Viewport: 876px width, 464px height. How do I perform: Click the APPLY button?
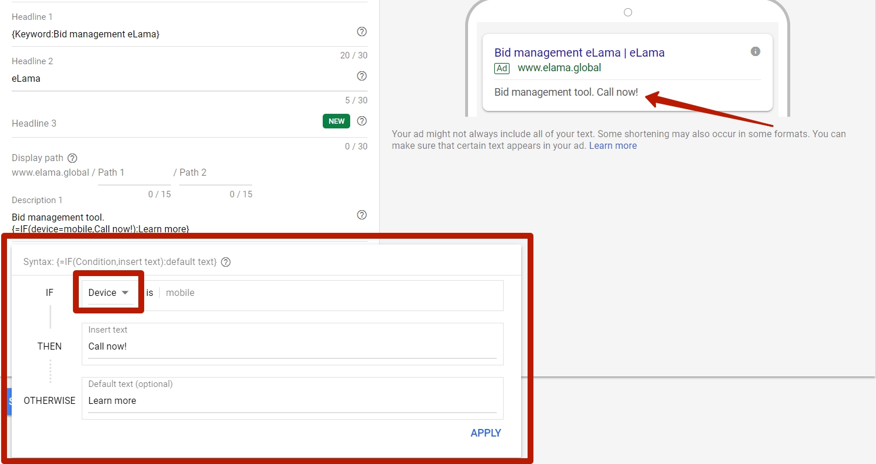pos(486,433)
